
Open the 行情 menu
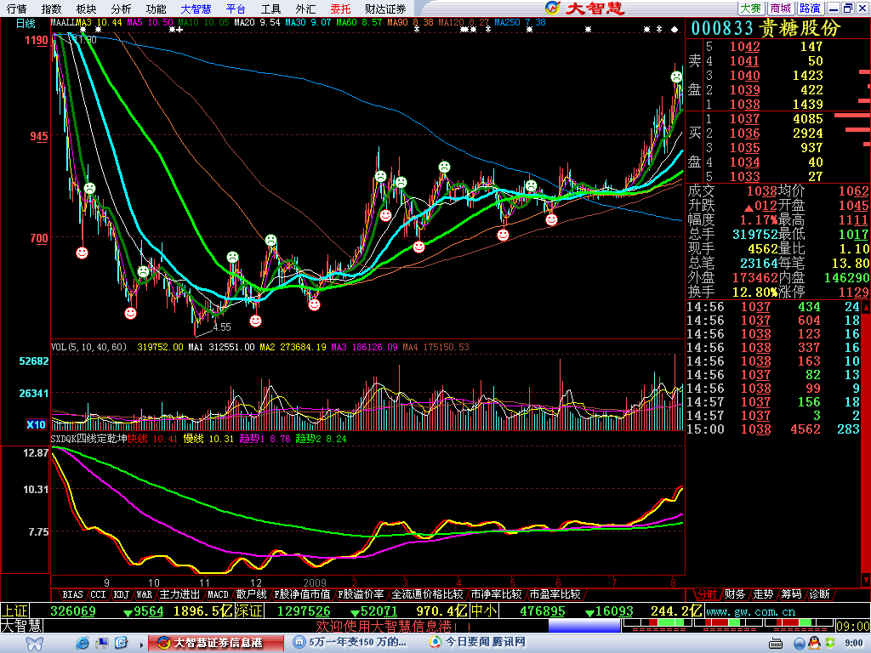coord(17,9)
